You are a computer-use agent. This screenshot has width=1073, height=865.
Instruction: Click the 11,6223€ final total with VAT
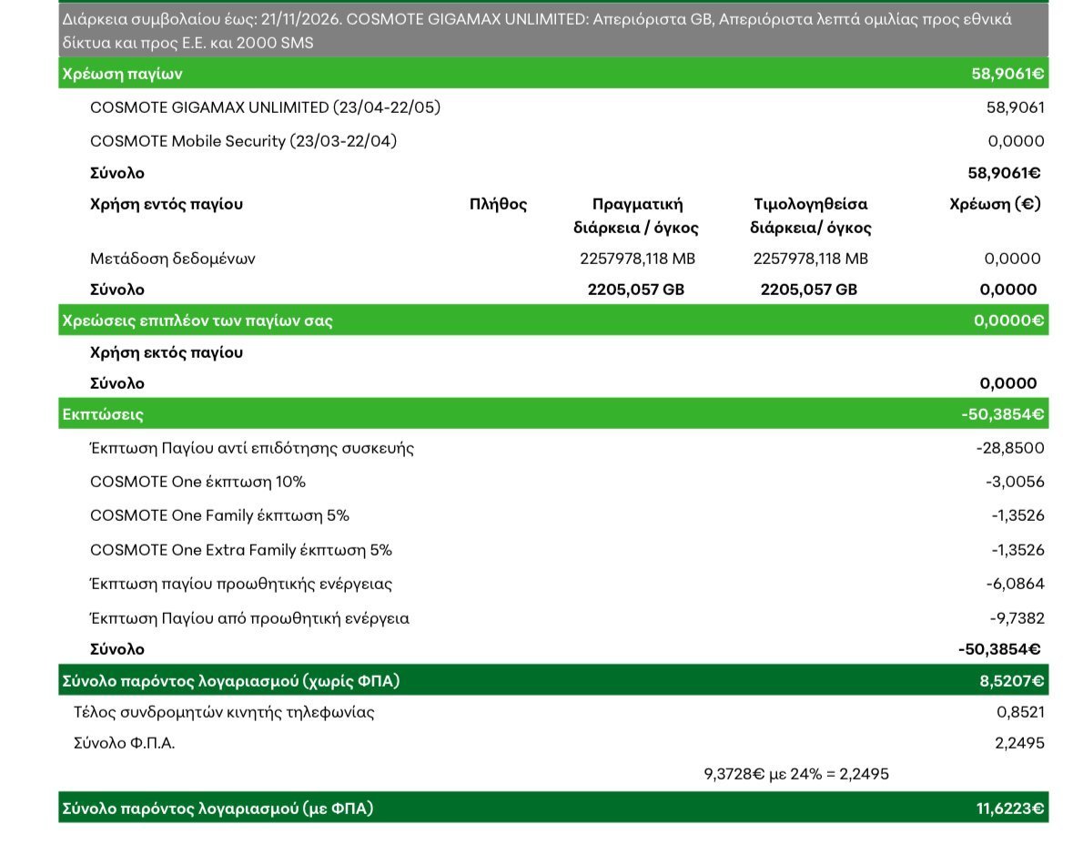tap(1010, 809)
